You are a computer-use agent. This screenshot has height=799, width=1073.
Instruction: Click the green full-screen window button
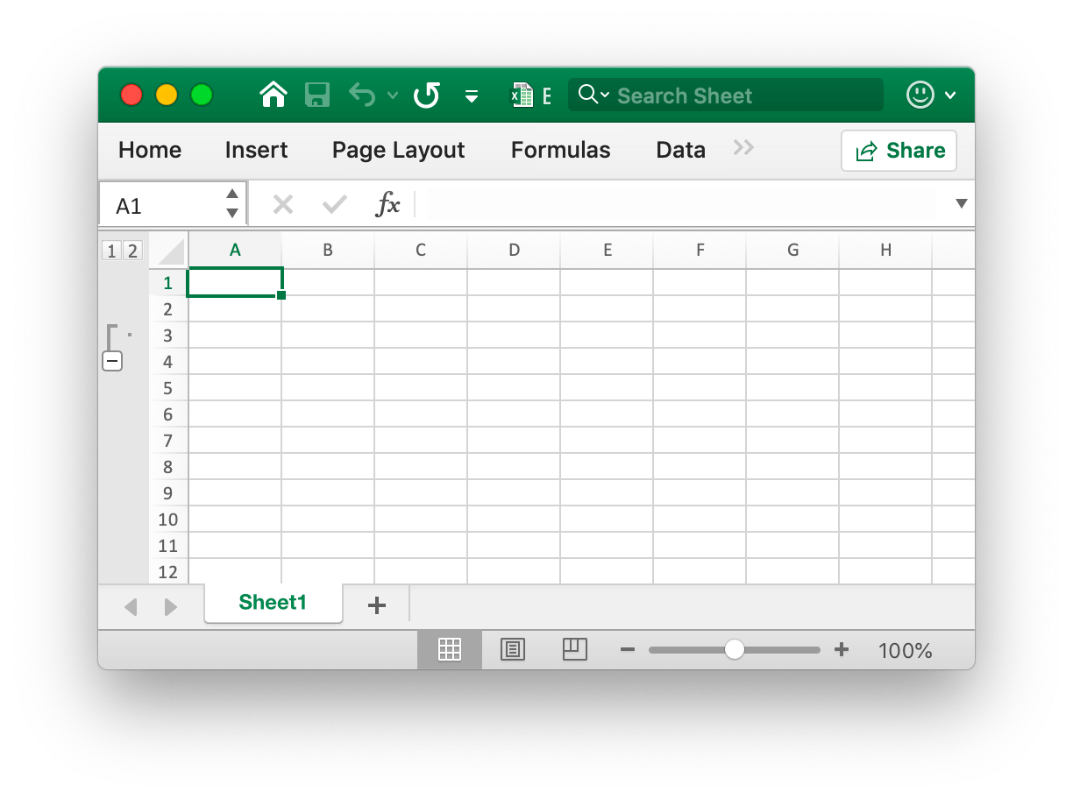202,95
